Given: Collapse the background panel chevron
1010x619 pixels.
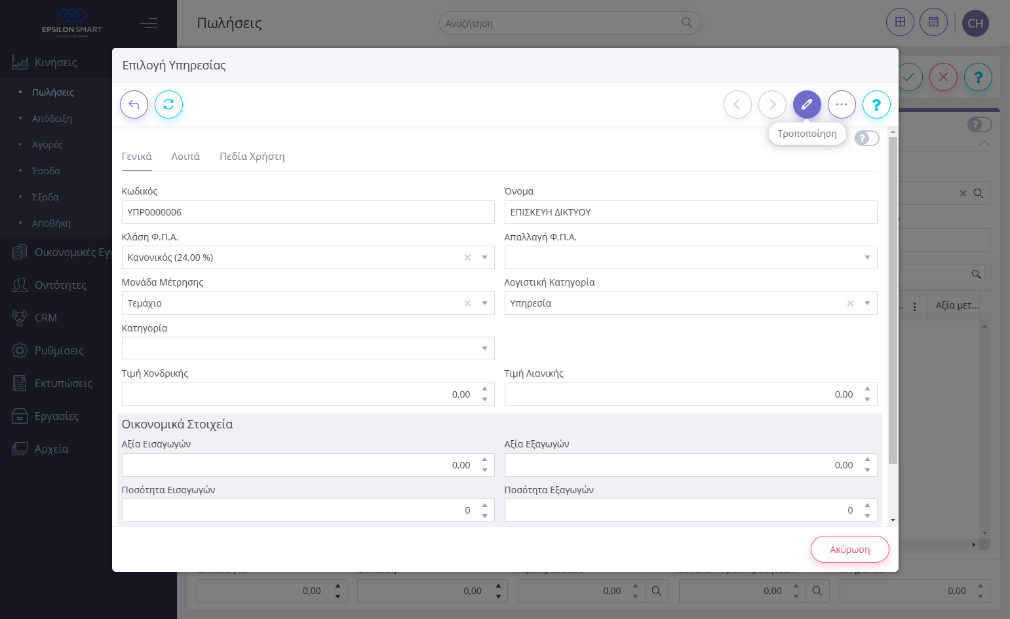Looking at the screenshot, I should 984,143.
